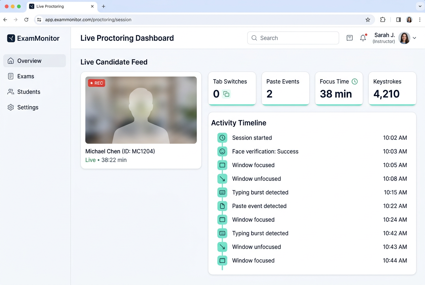The image size is (425, 285).
Task: Click the Overview navigation entry
Action: [29, 60]
